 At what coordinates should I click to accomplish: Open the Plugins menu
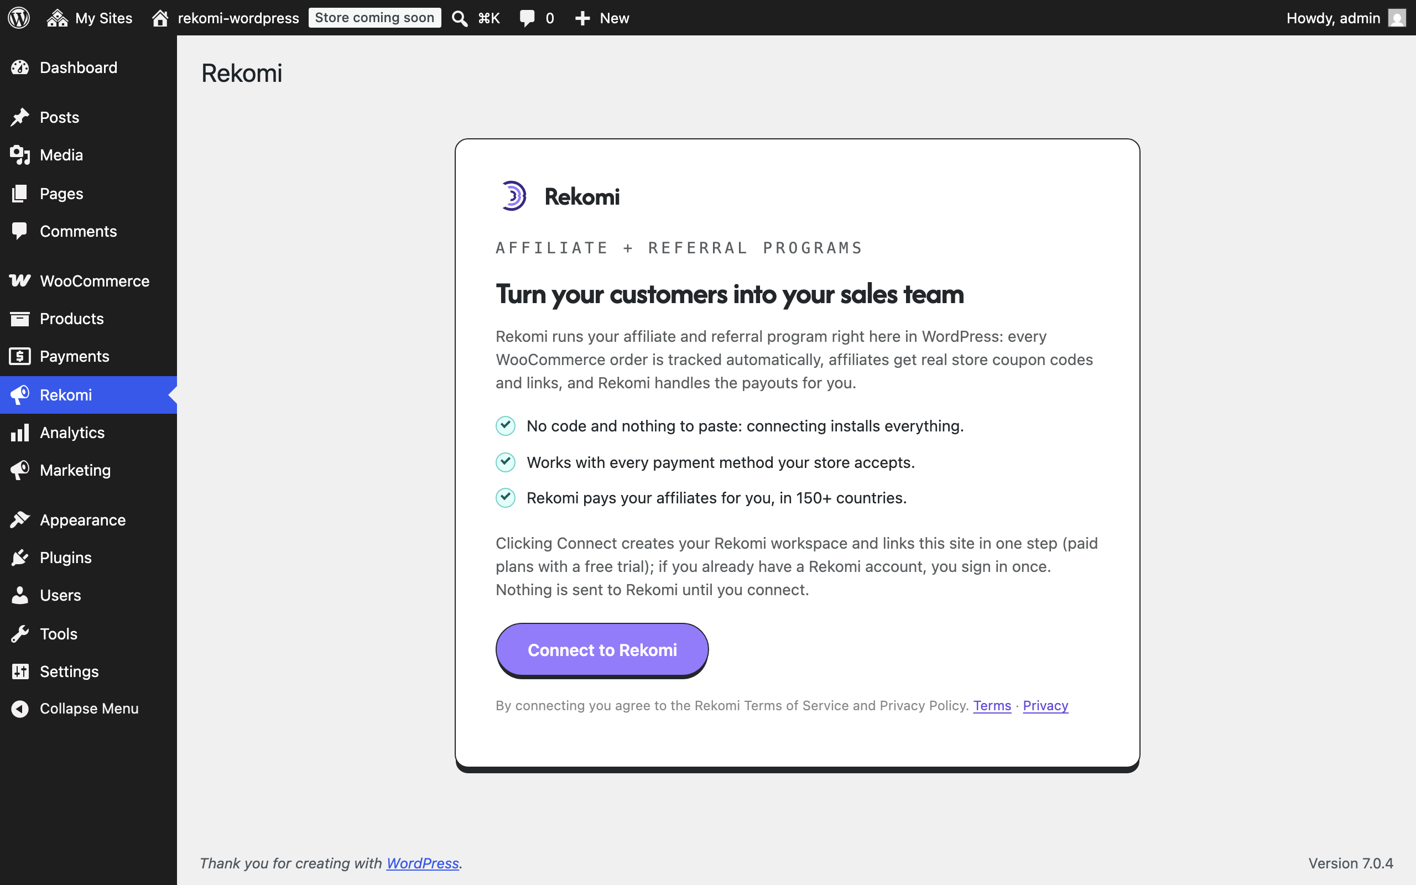(88, 557)
